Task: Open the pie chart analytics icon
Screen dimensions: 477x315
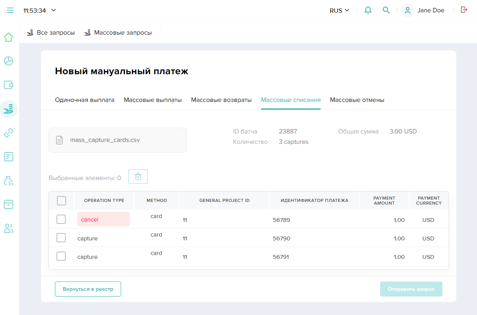Action: (x=8, y=61)
